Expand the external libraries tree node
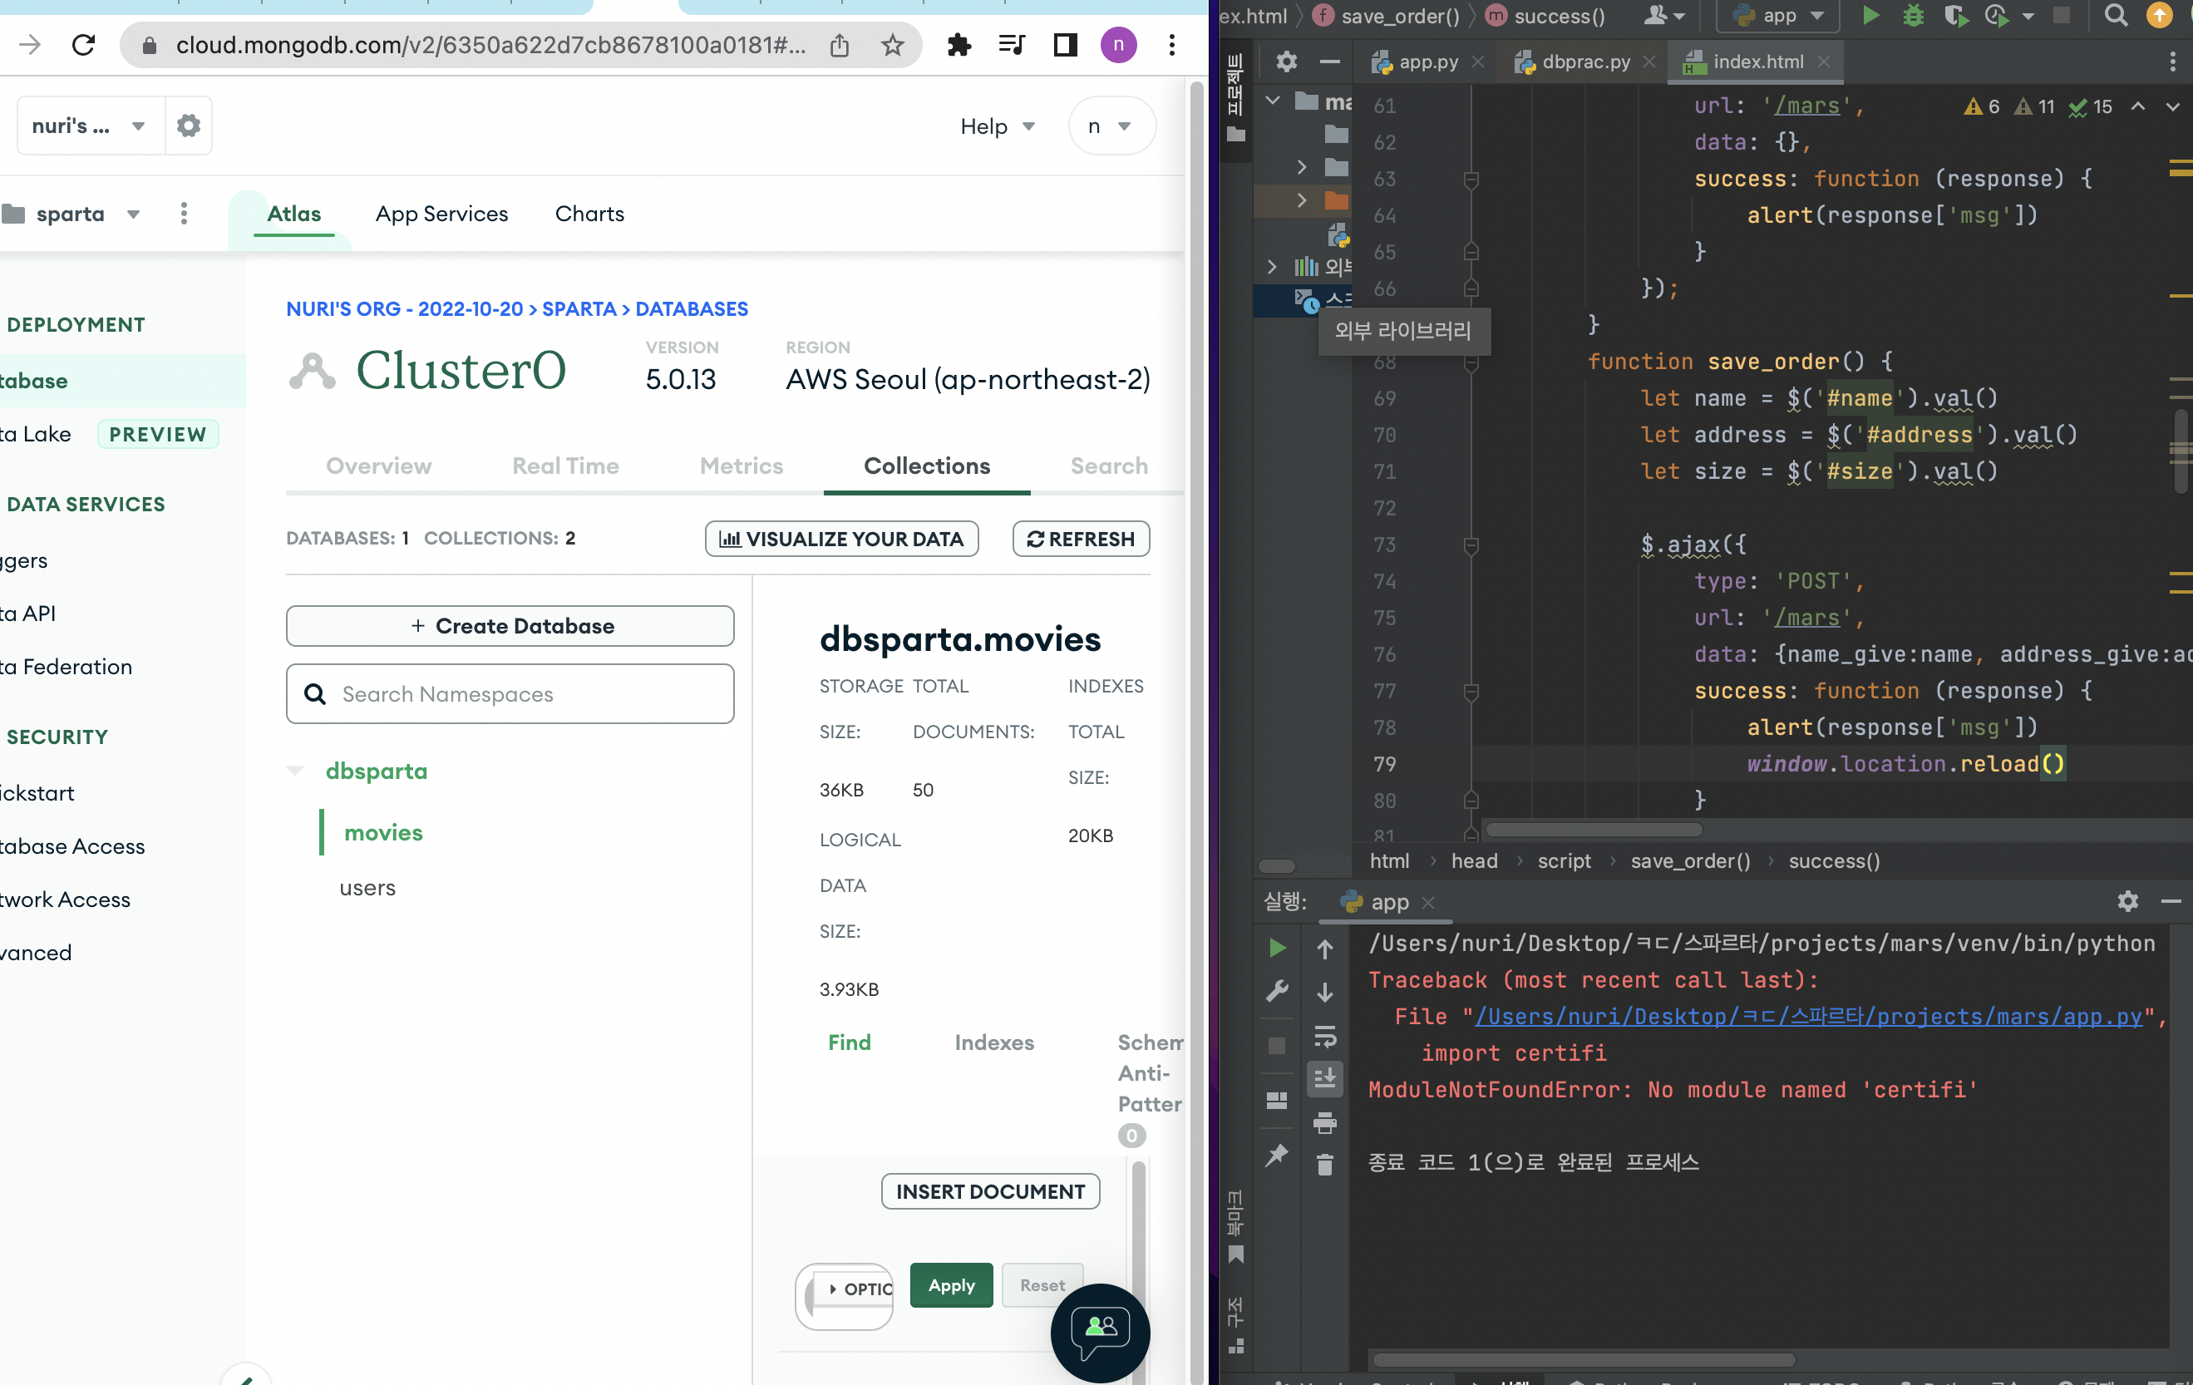 pyautogui.click(x=1272, y=267)
